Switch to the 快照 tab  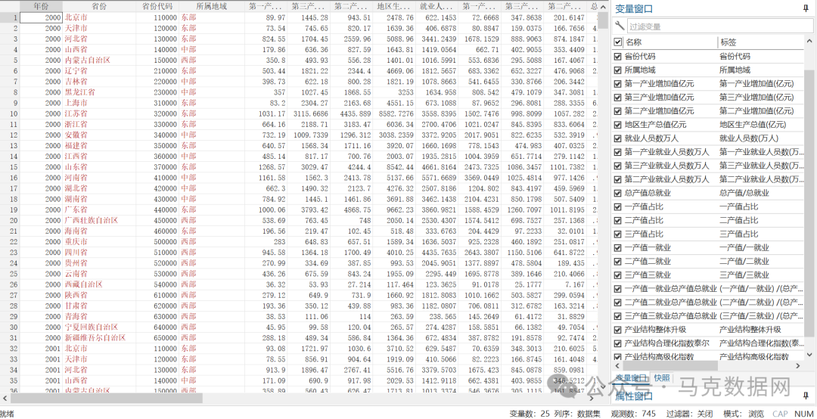[663, 378]
